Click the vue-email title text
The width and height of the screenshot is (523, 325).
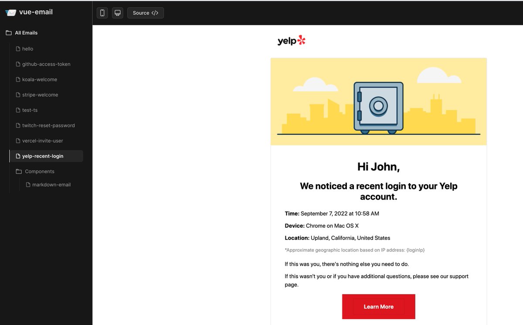point(36,12)
